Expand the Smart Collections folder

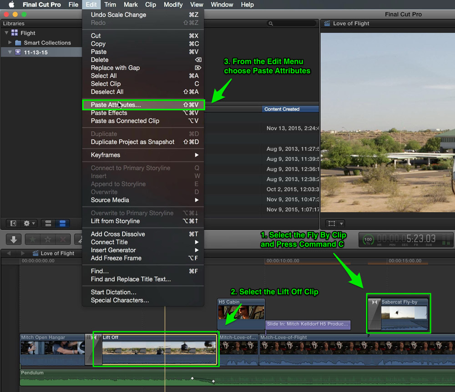(x=10, y=42)
